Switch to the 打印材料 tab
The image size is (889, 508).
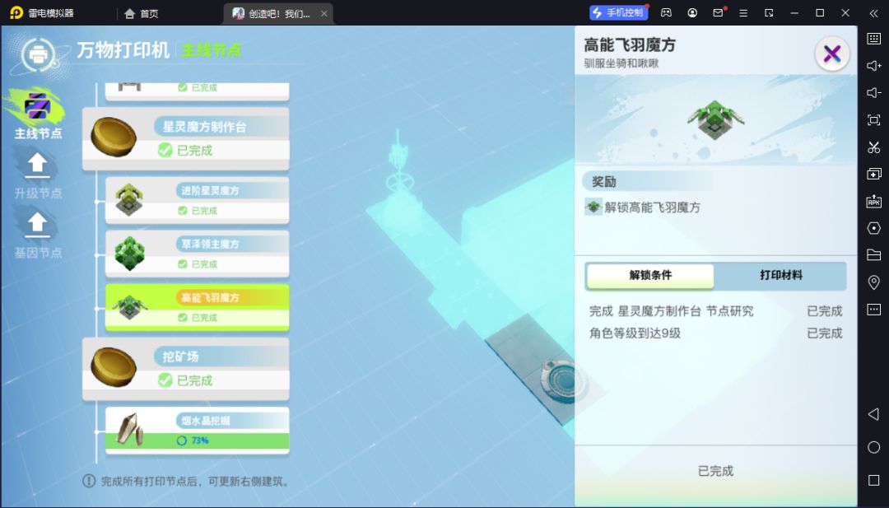[780, 276]
